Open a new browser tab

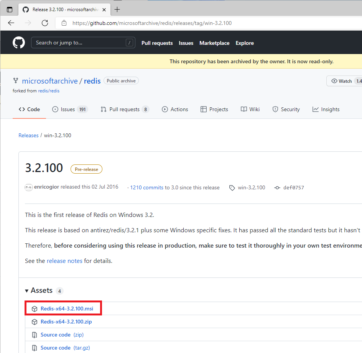117,10
